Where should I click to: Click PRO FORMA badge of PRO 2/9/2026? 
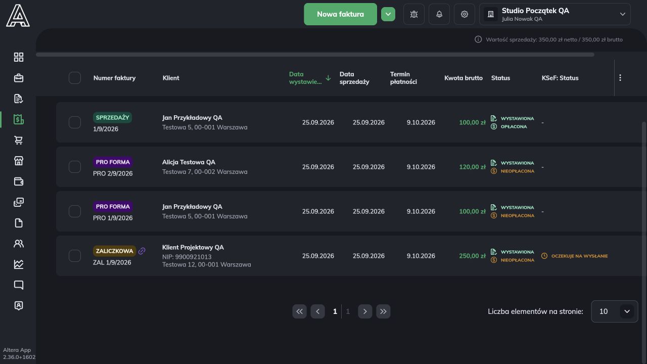(113, 162)
